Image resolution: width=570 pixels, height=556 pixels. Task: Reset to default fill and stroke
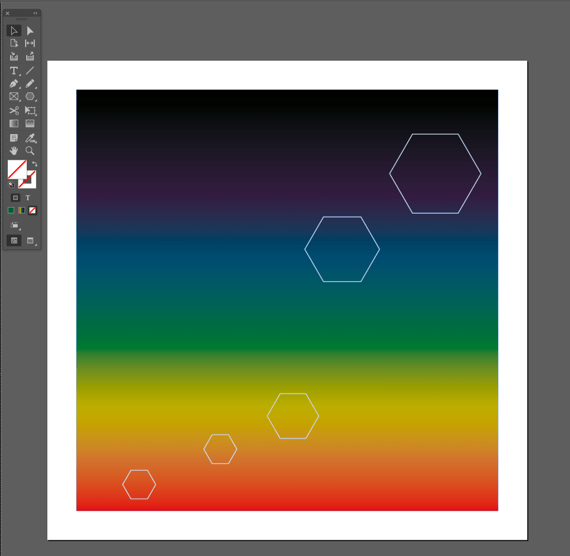[x=11, y=184]
